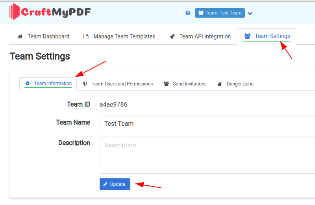
Task: Click the home icon beside Team Dashboard
Action: pyautogui.click(x=20, y=36)
